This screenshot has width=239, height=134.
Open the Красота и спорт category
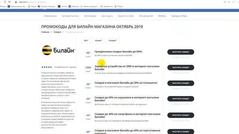pyautogui.click(x=126, y=16)
